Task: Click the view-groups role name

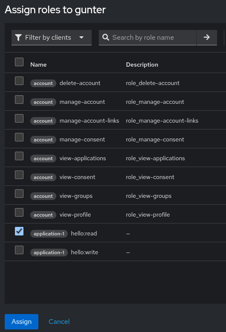Action: point(76,196)
